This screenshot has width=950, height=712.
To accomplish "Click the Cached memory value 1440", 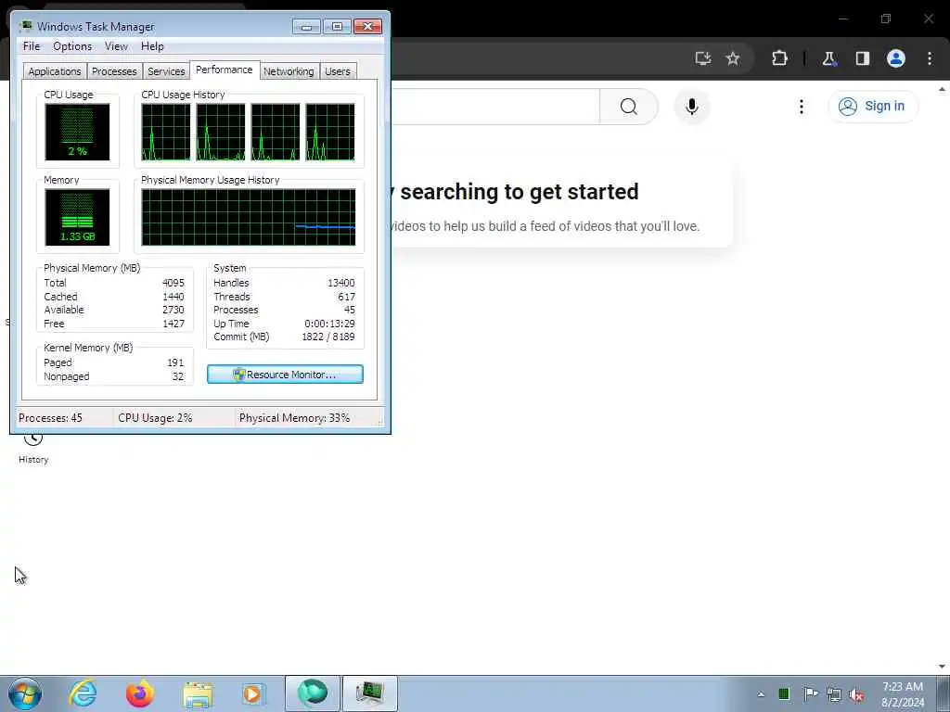I will (x=173, y=297).
